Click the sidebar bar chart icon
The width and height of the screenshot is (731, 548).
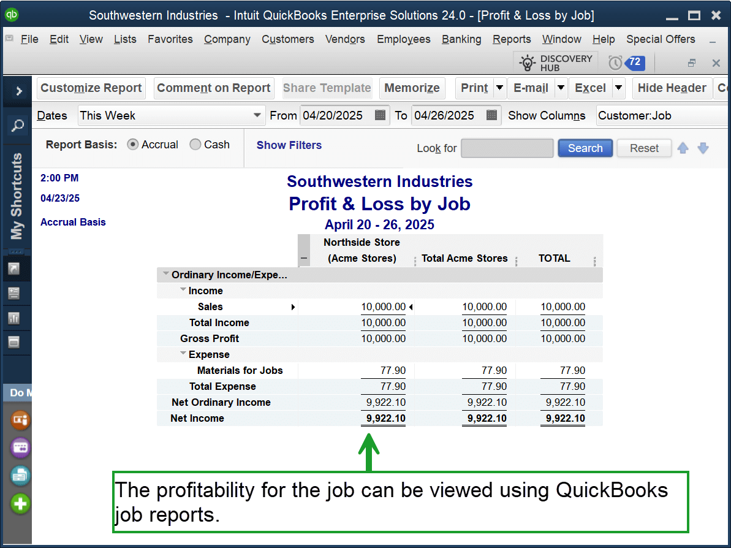(x=14, y=318)
